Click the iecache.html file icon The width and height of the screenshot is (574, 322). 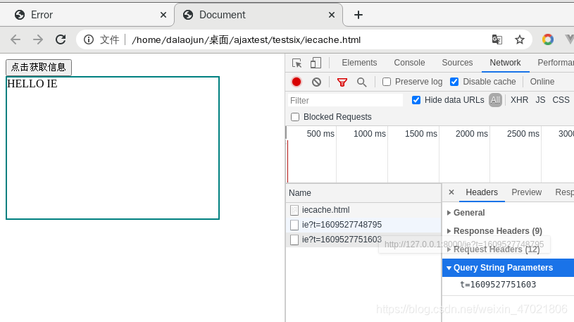294,210
